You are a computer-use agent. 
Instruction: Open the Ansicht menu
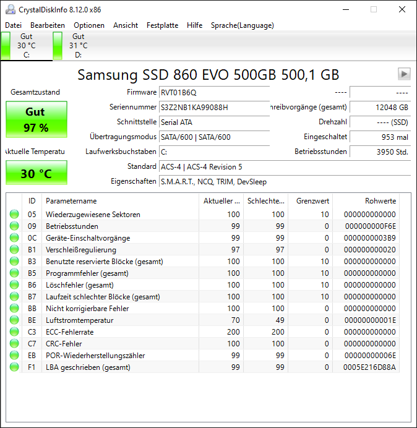126,25
